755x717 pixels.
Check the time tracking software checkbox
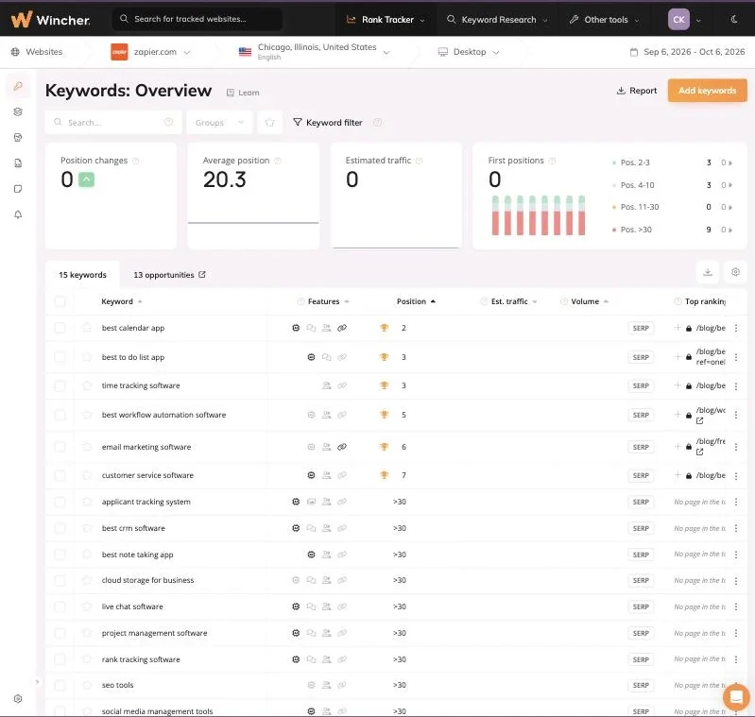point(60,385)
